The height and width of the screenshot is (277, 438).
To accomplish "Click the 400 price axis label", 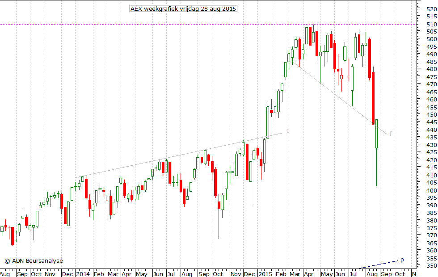I will (432, 190).
